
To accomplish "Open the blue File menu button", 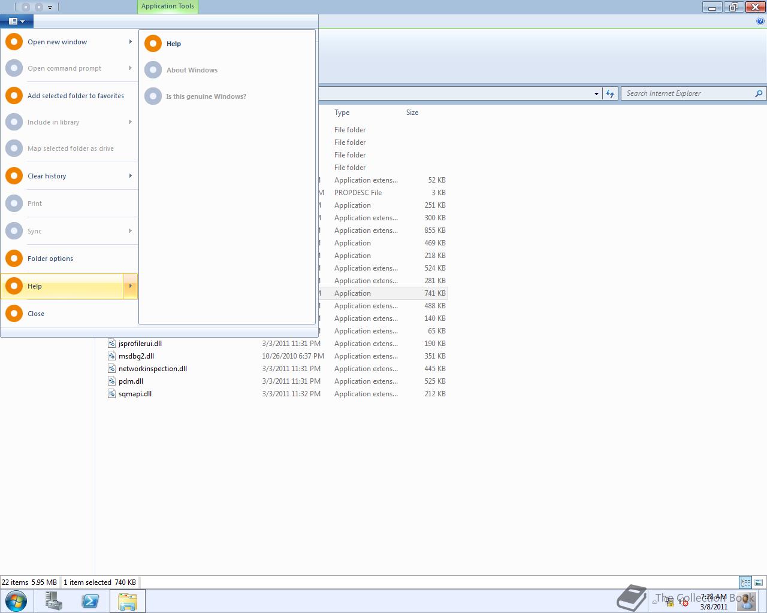I will coord(16,21).
